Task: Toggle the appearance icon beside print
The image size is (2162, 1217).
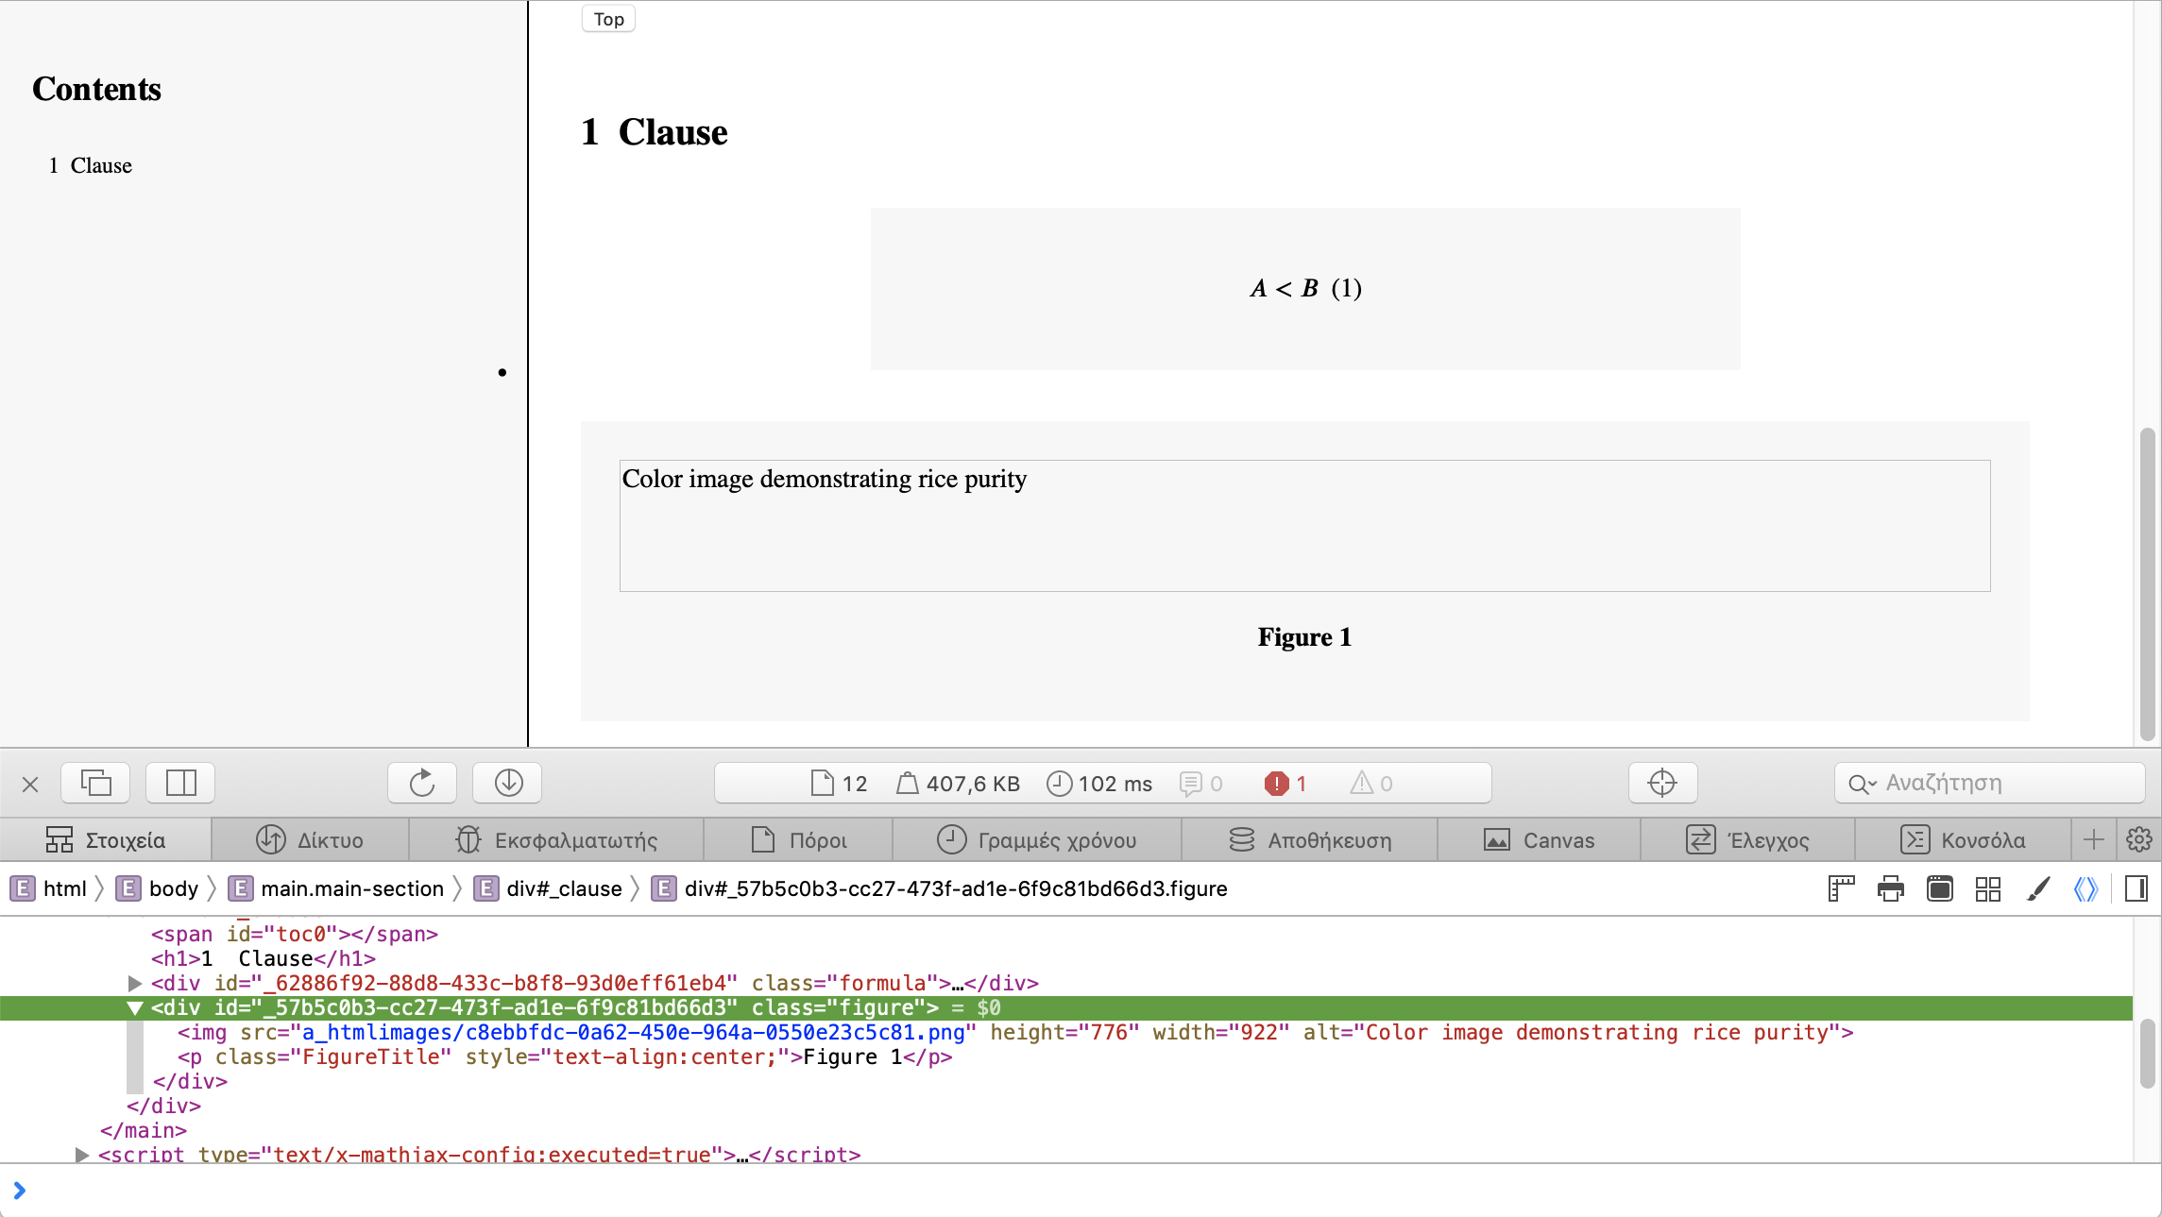Action: click(x=1940, y=888)
